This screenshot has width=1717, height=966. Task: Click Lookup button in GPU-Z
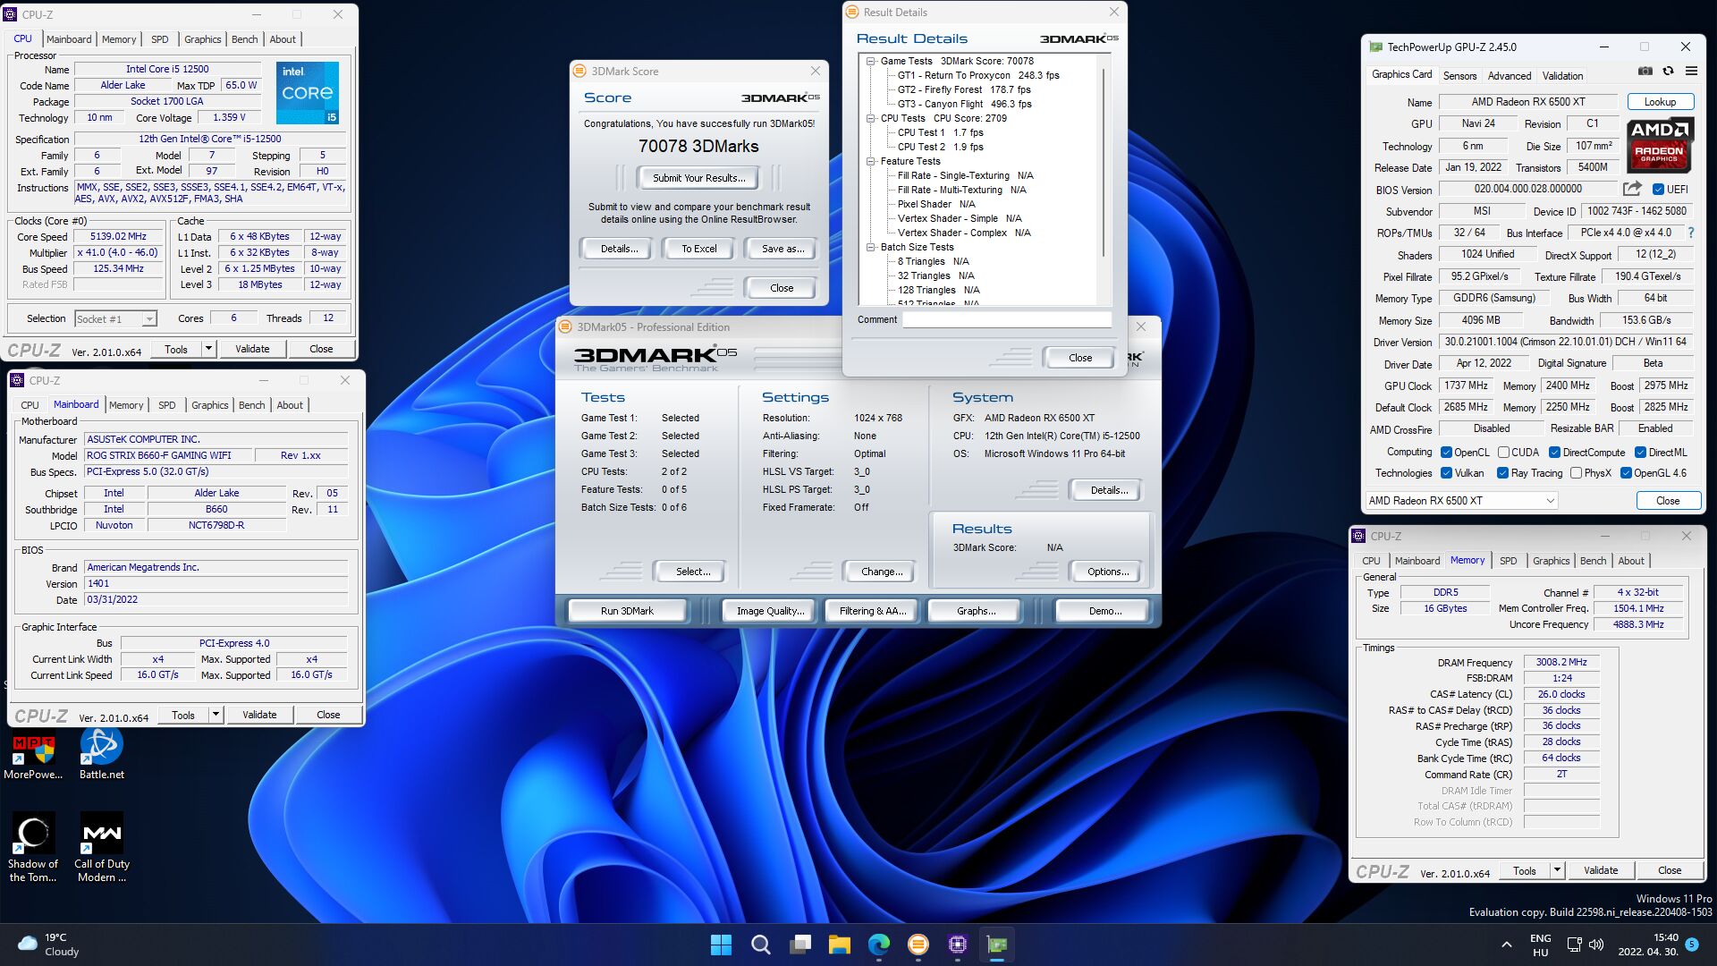[1660, 102]
